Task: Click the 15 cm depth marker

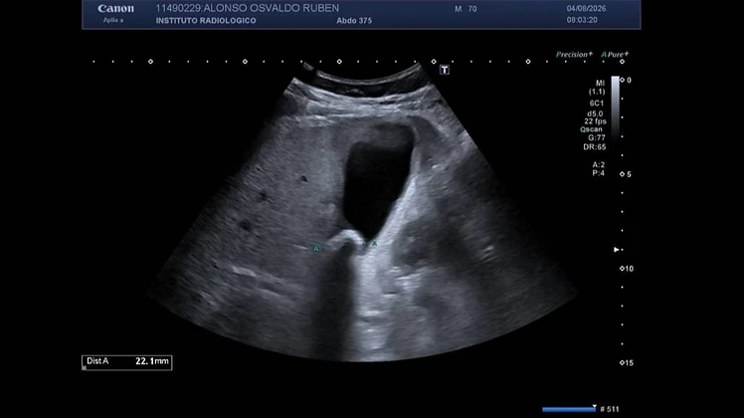Action: click(627, 363)
